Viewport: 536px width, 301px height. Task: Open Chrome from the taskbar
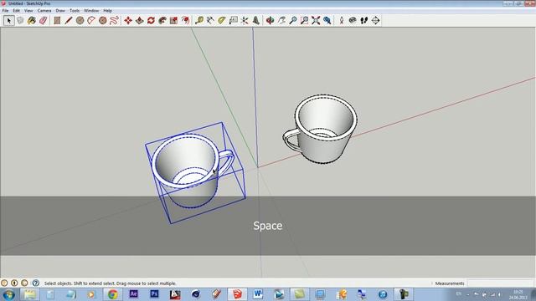(113, 294)
